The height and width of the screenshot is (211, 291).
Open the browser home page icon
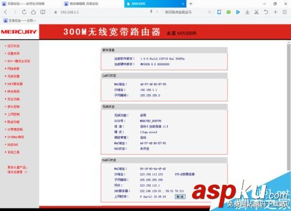click(33, 12)
